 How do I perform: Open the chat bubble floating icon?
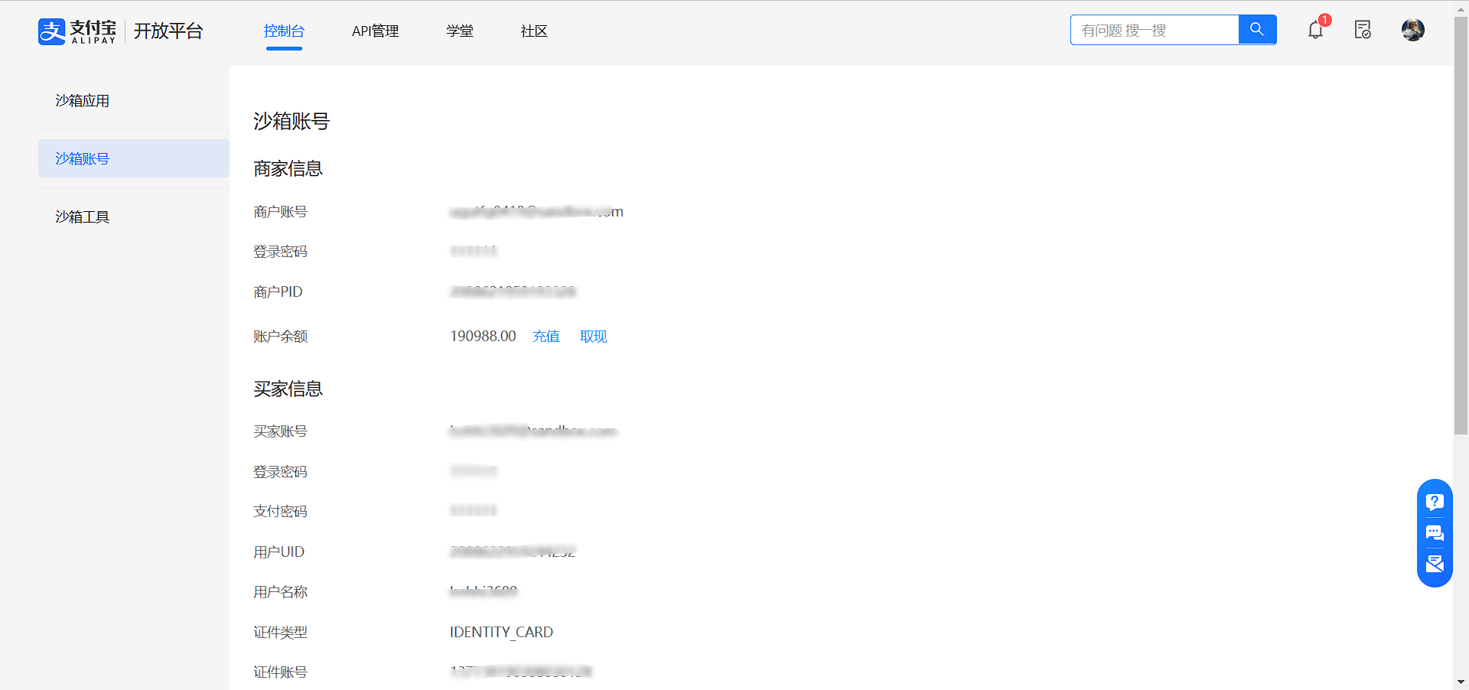[1435, 533]
